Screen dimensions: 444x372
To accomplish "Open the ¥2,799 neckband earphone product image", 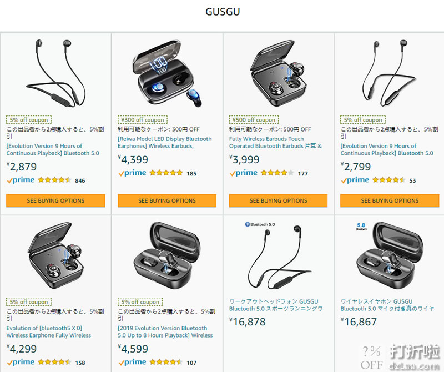I will (x=390, y=73).
